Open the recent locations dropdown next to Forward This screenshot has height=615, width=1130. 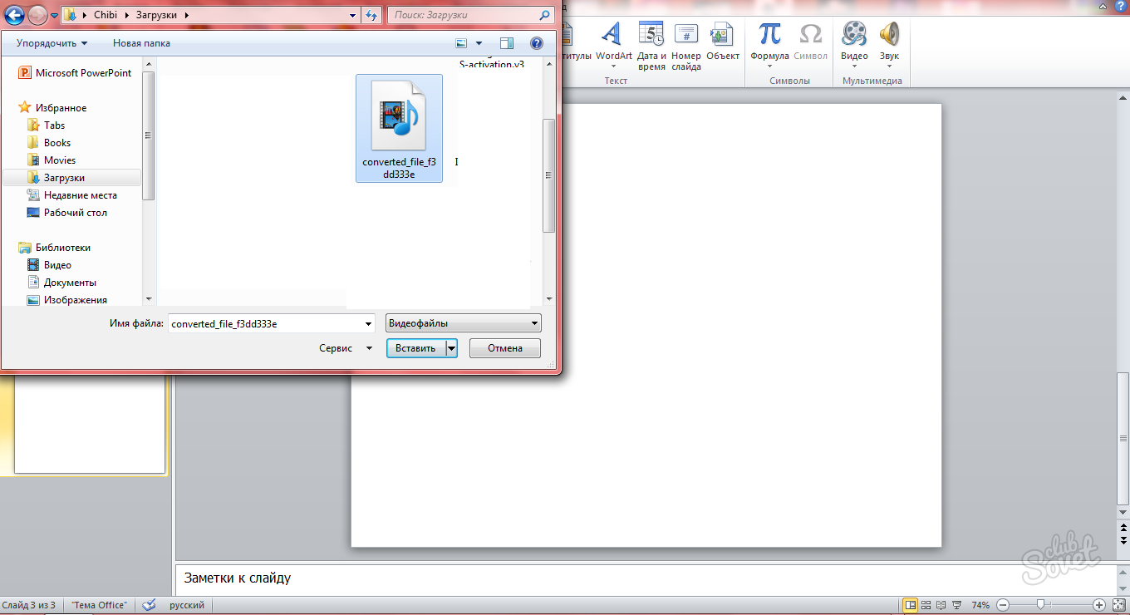point(54,16)
